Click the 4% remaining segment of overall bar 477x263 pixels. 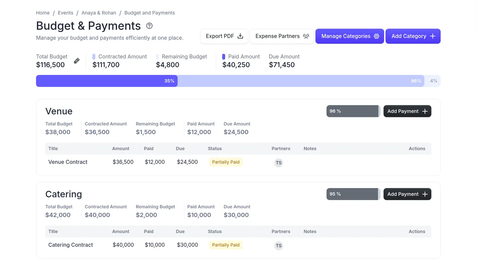432,81
